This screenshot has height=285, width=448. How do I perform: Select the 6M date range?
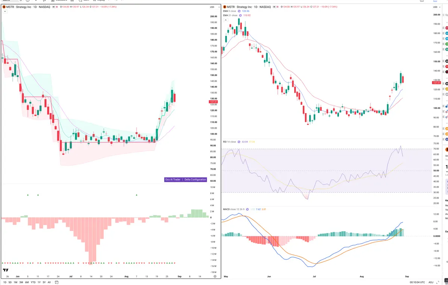(x=27, y=282)
